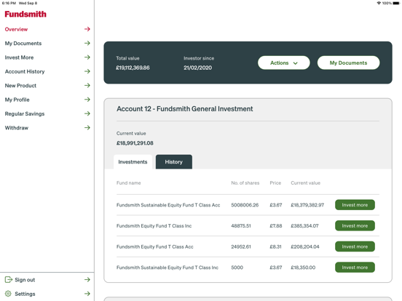Click the value £18,350.00
The image size is (402, 301).
(x=303, y=268)
